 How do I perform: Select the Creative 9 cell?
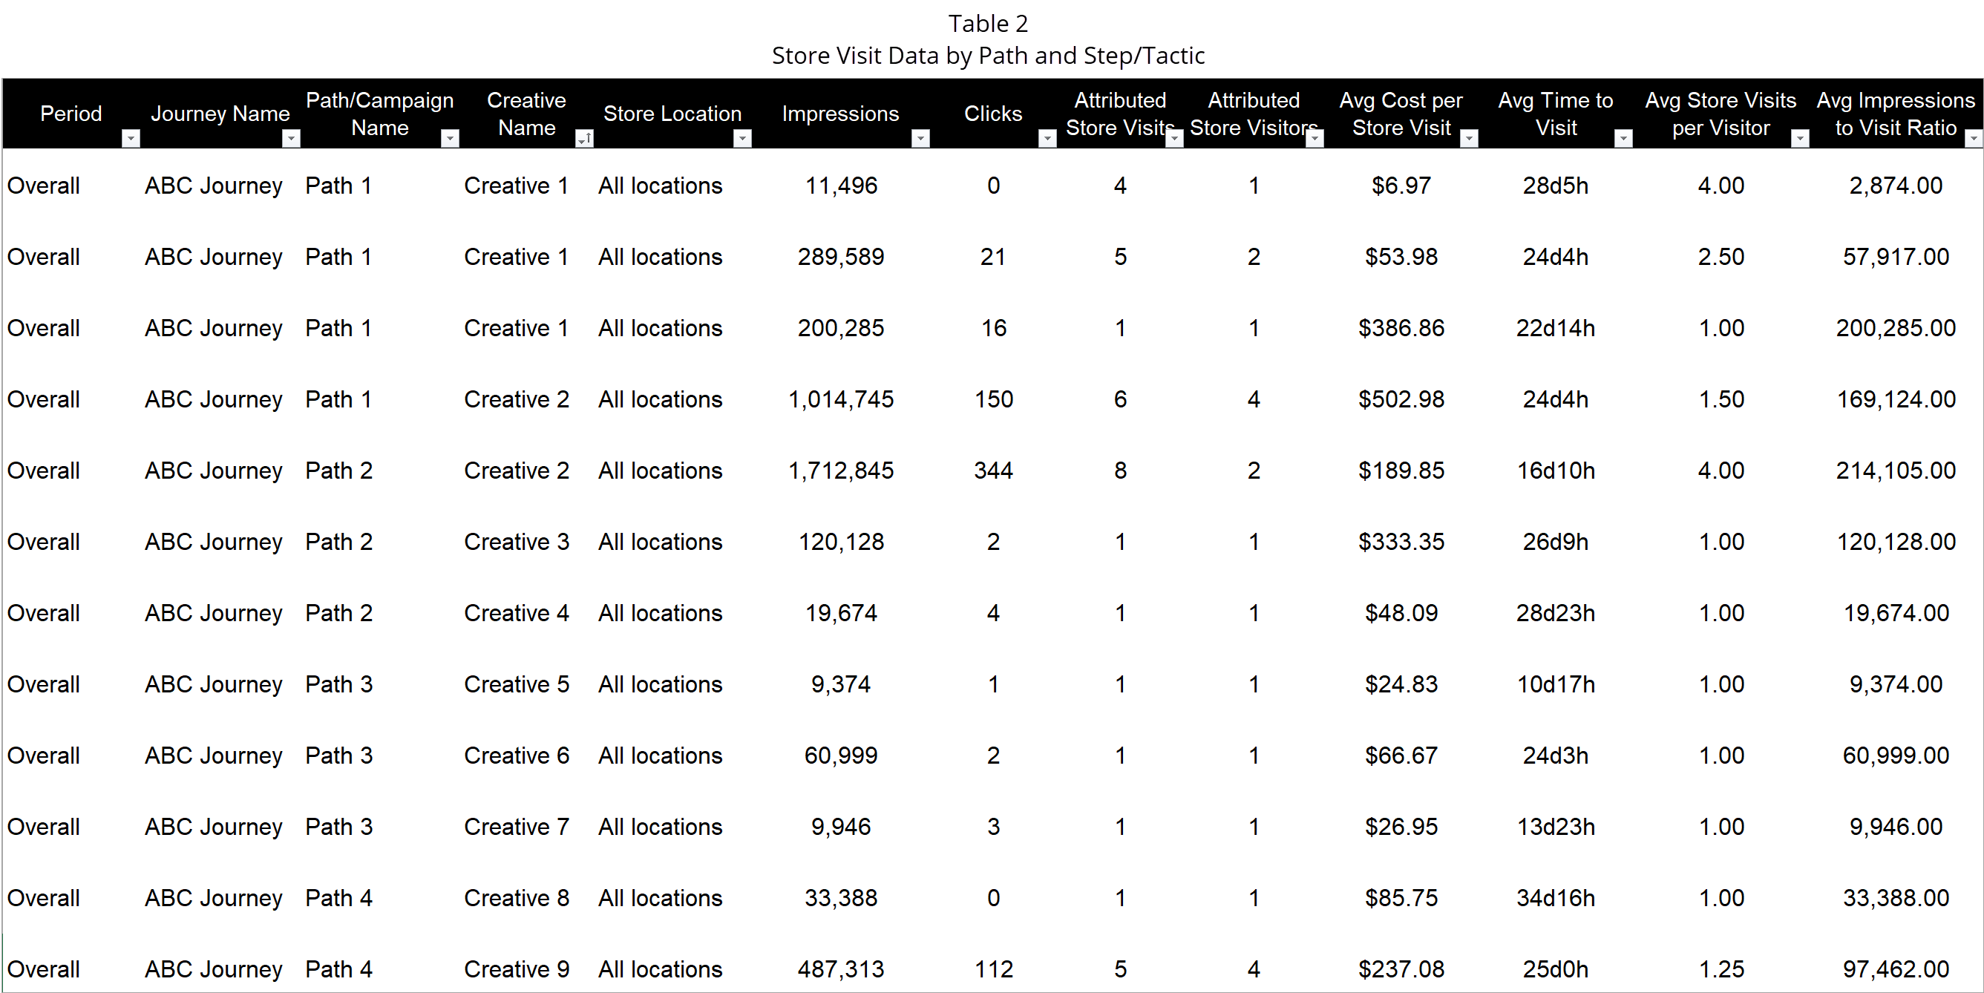tap(516, 969)
